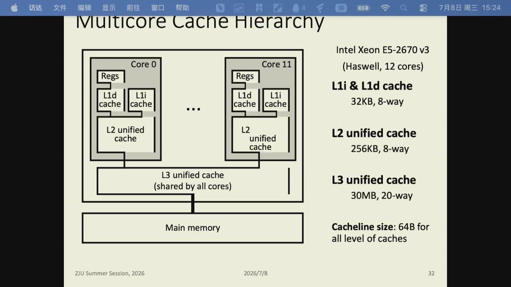Click the cursor arrow app icon in menu bar
The width and height of the screenshot is (511, 287).
point(220,8)
